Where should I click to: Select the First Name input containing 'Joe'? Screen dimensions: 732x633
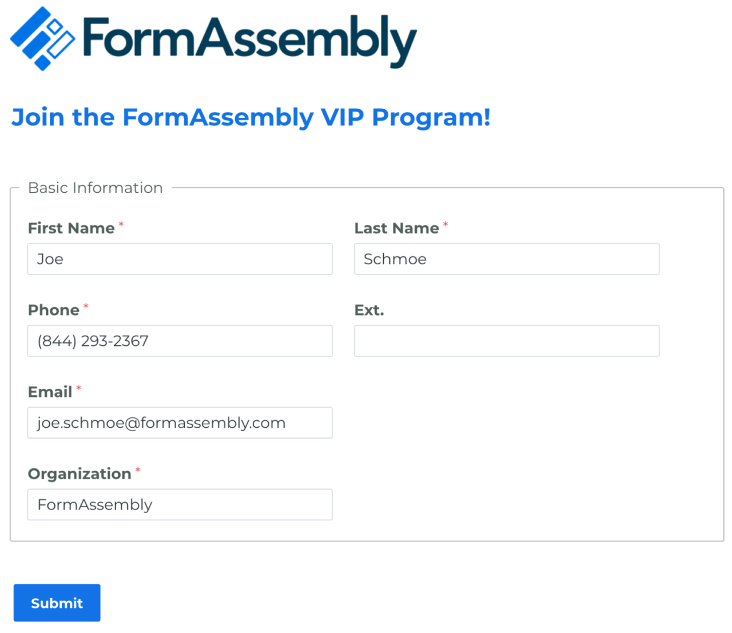click(x=180, y=258)
